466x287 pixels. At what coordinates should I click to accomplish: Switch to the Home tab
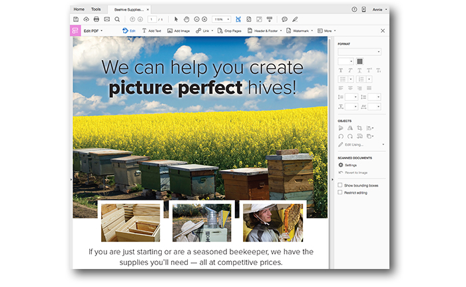tap(79, 9)
